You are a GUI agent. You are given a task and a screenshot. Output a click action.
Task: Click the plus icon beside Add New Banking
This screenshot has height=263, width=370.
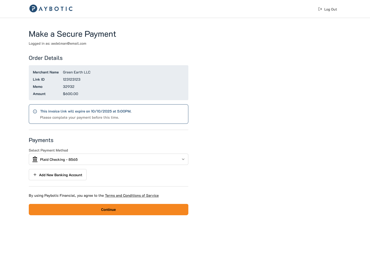coord(35,175)
